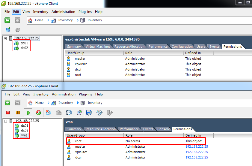Image resolution: width=252 pixels, height=166 pixels.
Task: Click the host server icon in the esx6.virten.lab window tree
Action: [10, 38]
